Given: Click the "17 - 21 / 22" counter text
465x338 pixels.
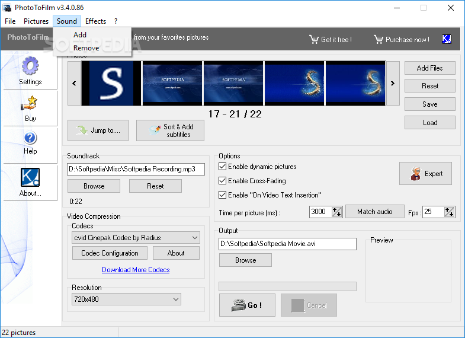Looking at the screenshot, I should (x=235, y=114).
